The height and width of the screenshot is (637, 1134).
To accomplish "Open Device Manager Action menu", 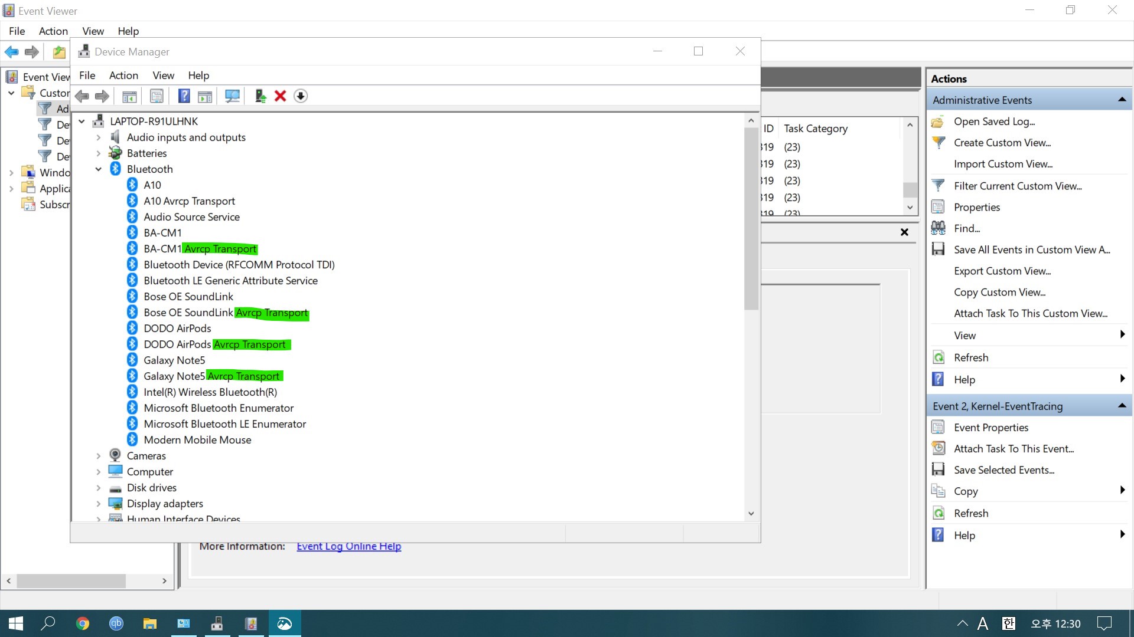I will click(x=123, y=75).
